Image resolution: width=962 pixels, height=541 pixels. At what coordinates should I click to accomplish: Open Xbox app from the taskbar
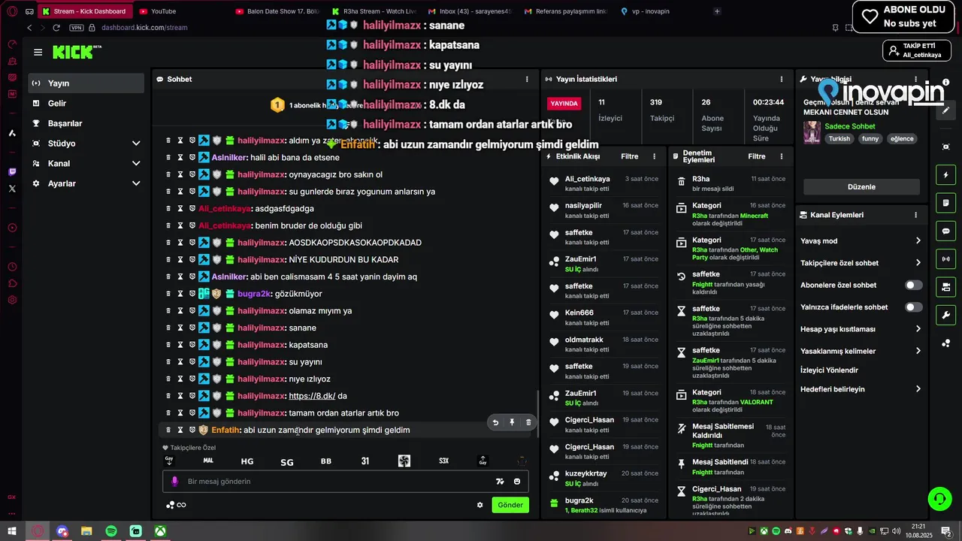click(x=161, y=531)
